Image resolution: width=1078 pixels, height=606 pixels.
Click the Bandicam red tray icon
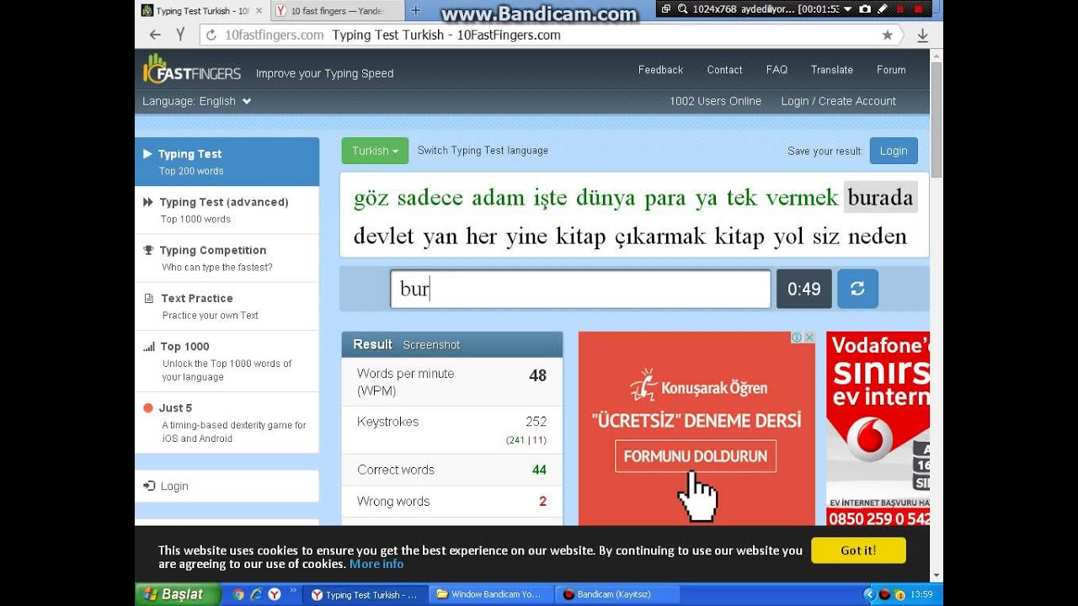884,594
